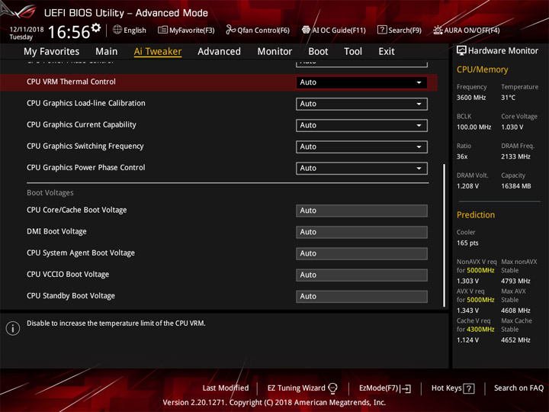The image size is (549, 412).
Task: Click the AURA ON/OFF light icon
Action: [x=438, y=30]
